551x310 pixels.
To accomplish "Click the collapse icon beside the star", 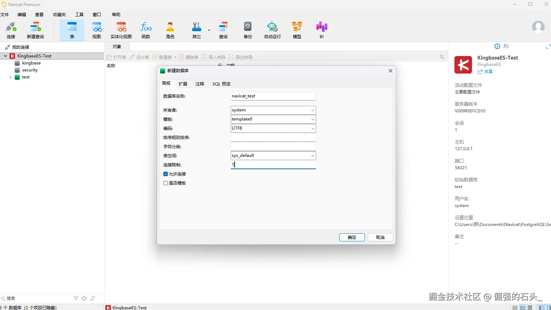I will tap(93, 298).
